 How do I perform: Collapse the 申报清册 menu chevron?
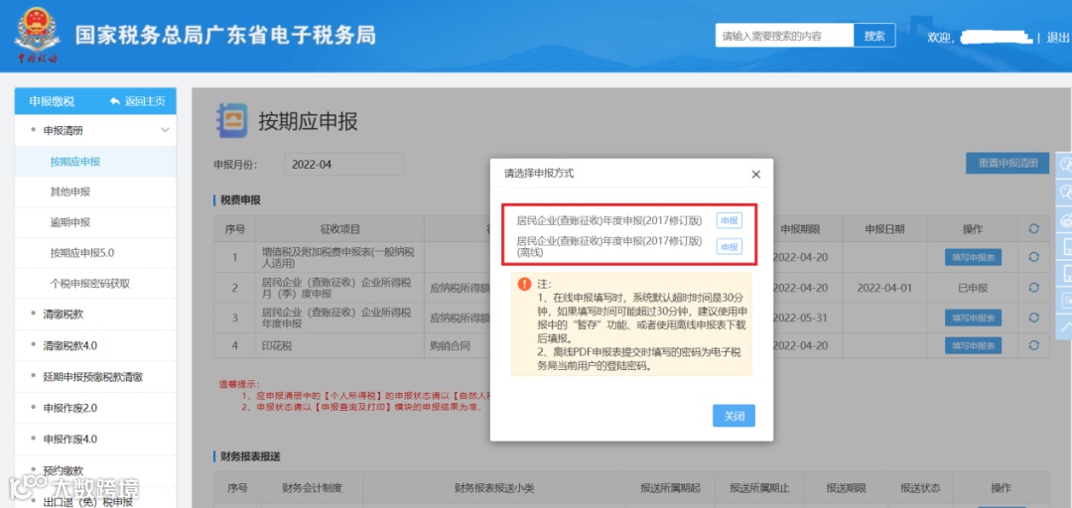pos(165,130)
